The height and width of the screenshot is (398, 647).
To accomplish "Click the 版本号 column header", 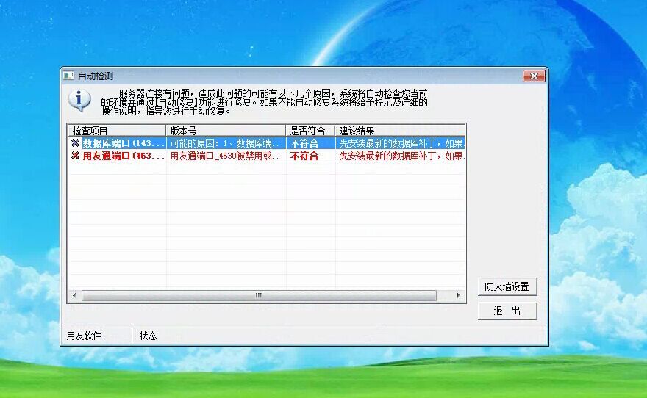I will pos(226,131).
